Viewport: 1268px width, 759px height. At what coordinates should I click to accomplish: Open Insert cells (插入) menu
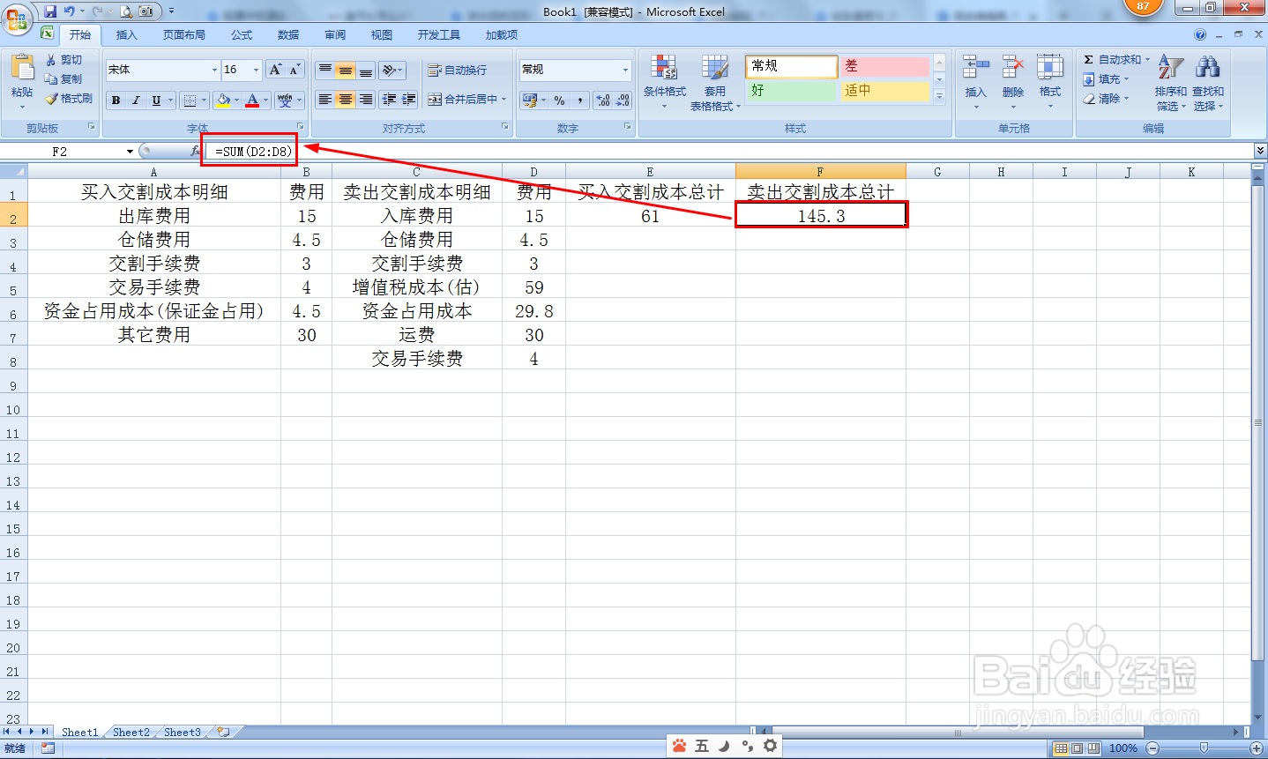coord(975,82)
